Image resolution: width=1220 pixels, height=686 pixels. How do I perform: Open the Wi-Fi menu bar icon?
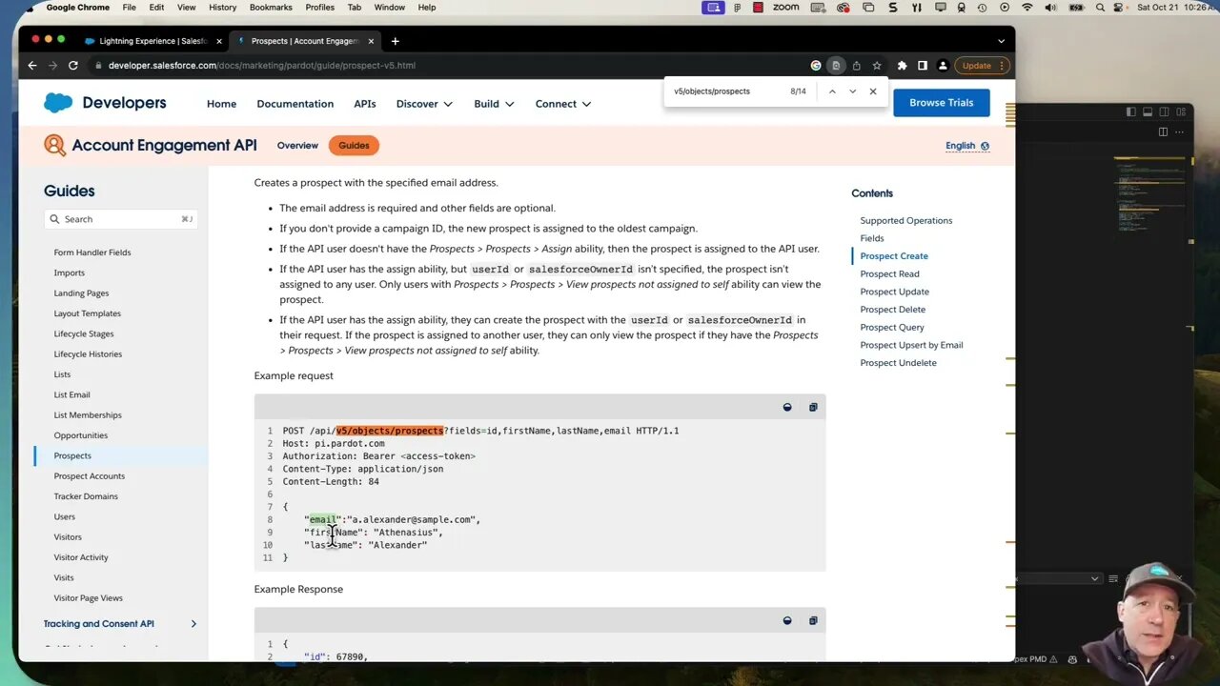point(1027,8)
